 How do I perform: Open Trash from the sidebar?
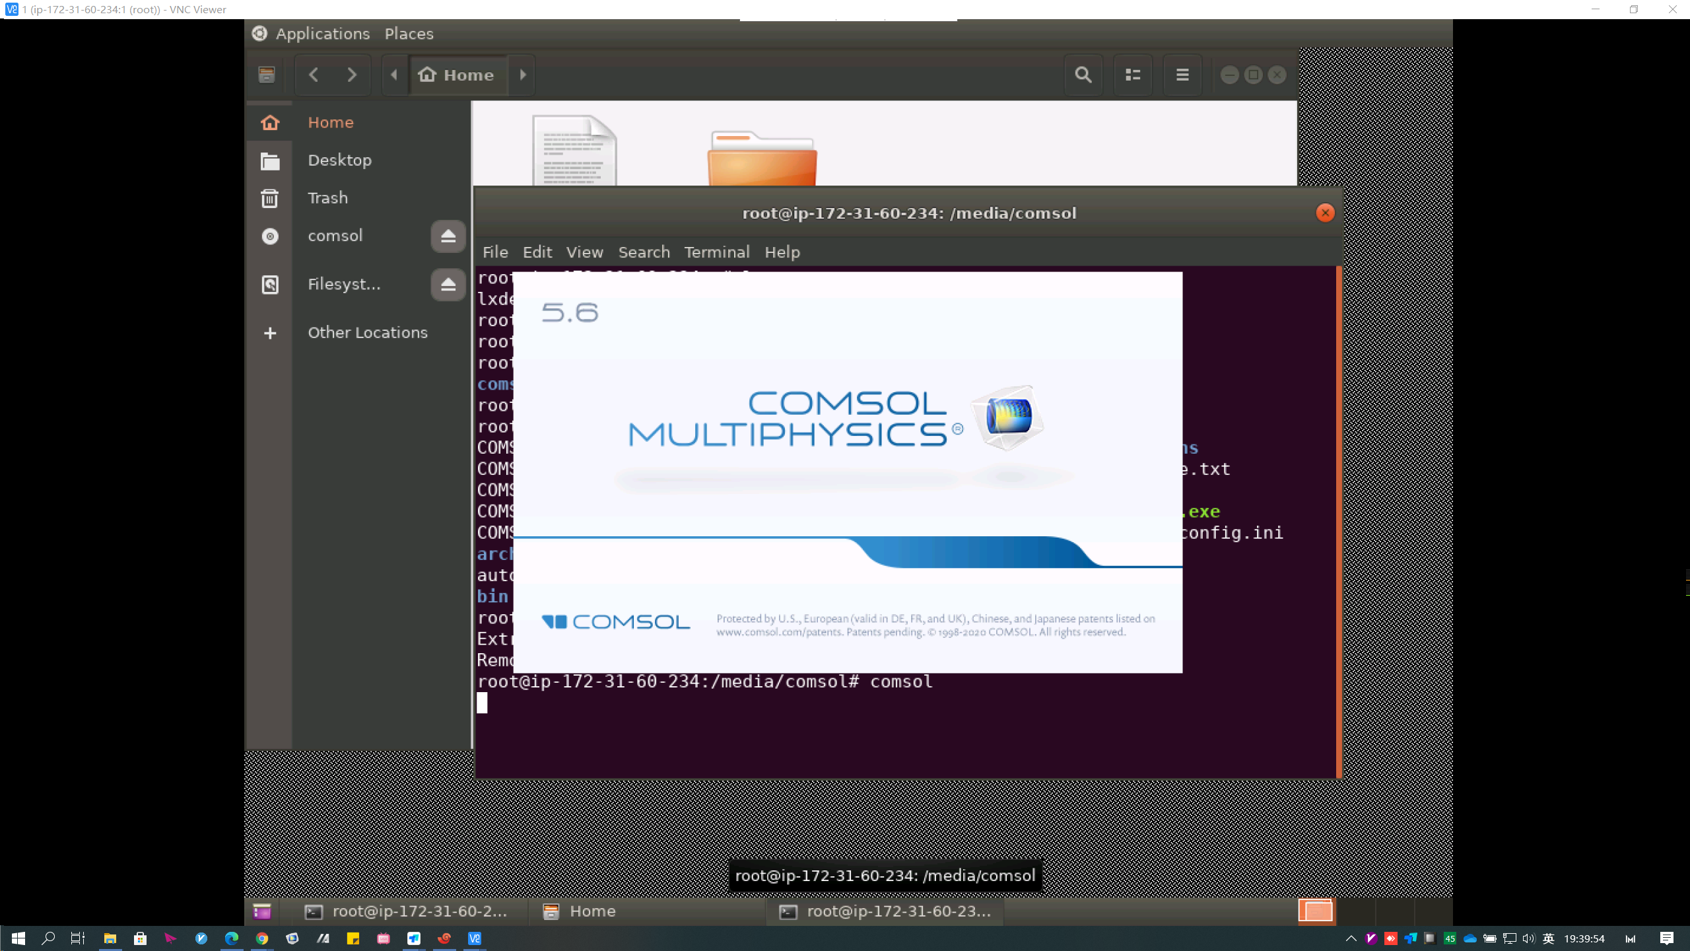pos(358,197)
